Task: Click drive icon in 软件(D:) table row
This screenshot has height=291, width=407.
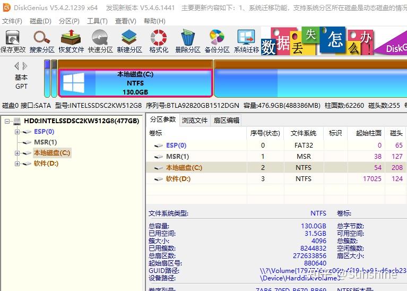Action: [x=159, y=179]
